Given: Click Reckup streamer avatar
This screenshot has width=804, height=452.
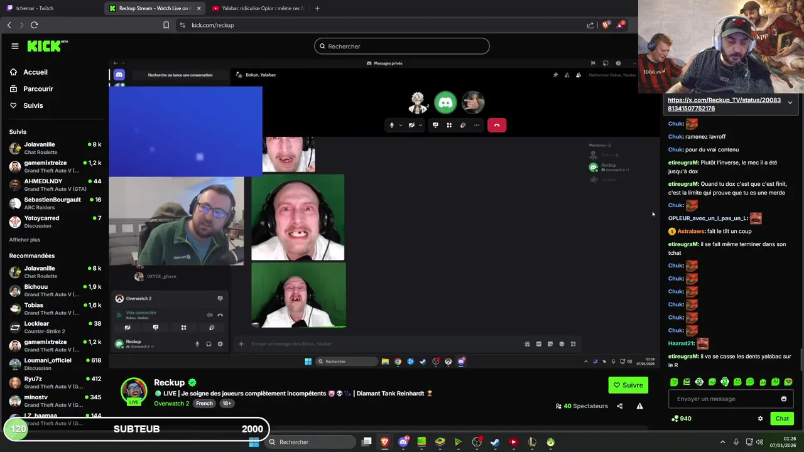Looking at the screenshot, I should click(134, 391).
